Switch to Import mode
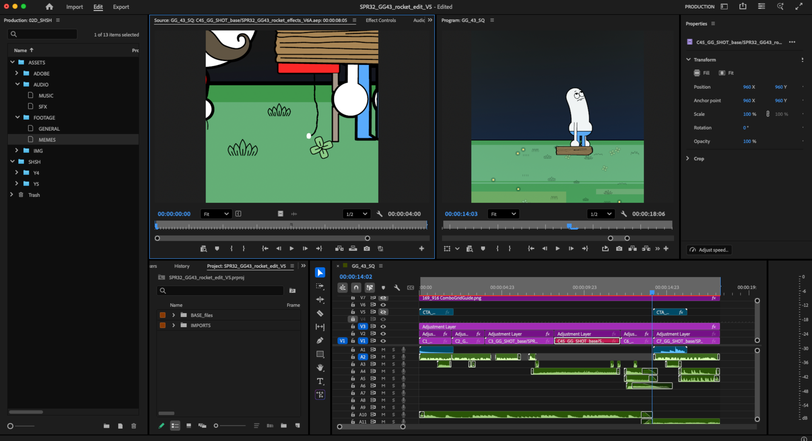The height and width of the screenshot is (441, 812). tap(74, 7)
